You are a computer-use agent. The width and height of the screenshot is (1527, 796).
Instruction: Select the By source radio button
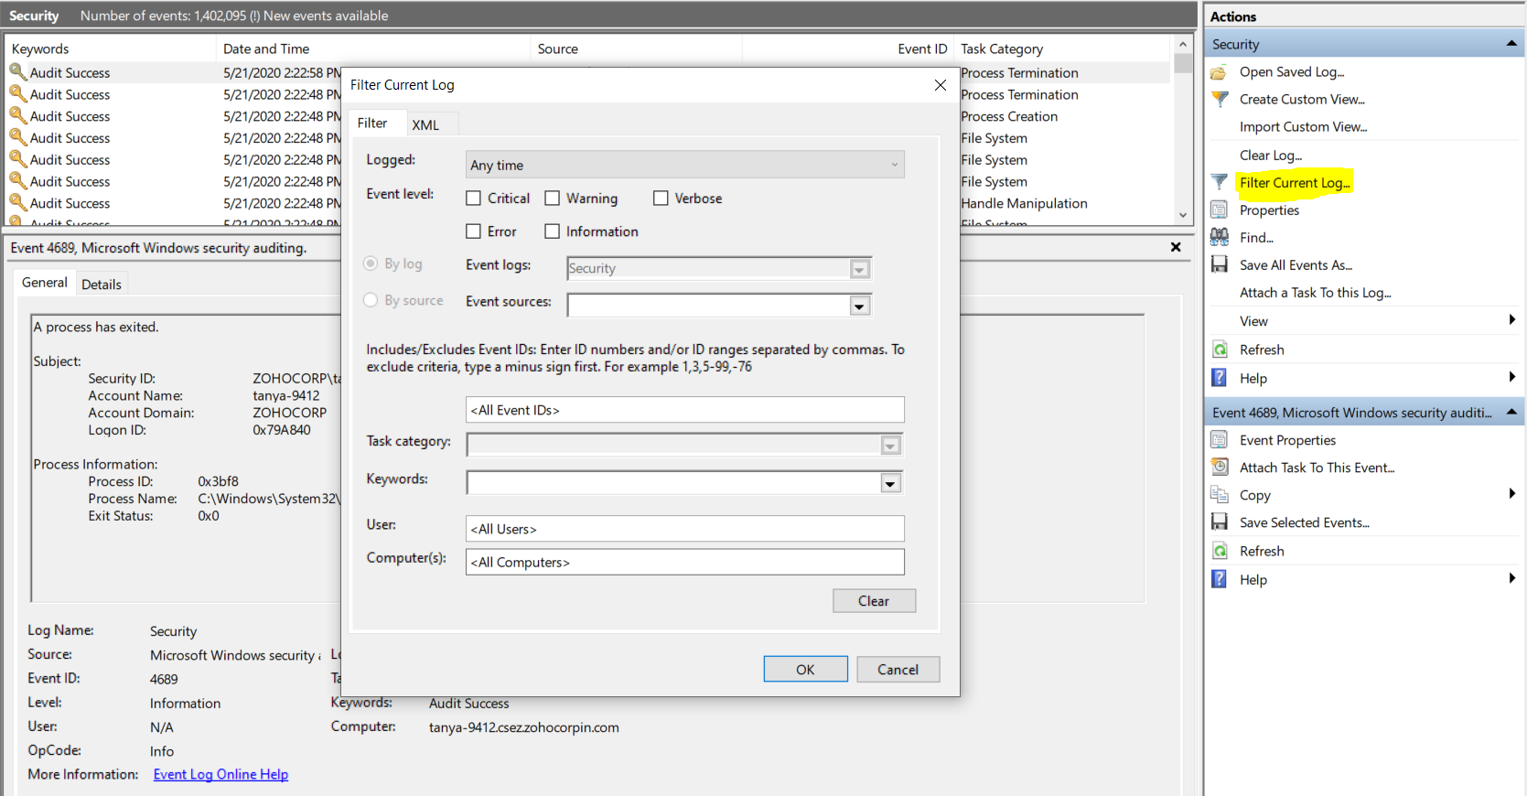coord(371,300)
